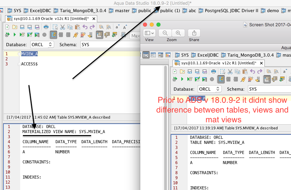Viewport: 291px width, 190px height.
Task: Toggle Grid Results icon in Preview's screenshot toolbar
Action: click(267, 80)
